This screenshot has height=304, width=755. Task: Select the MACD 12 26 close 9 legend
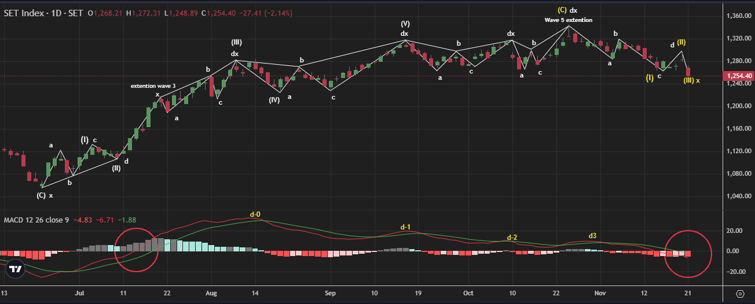[x=36, y=220]
